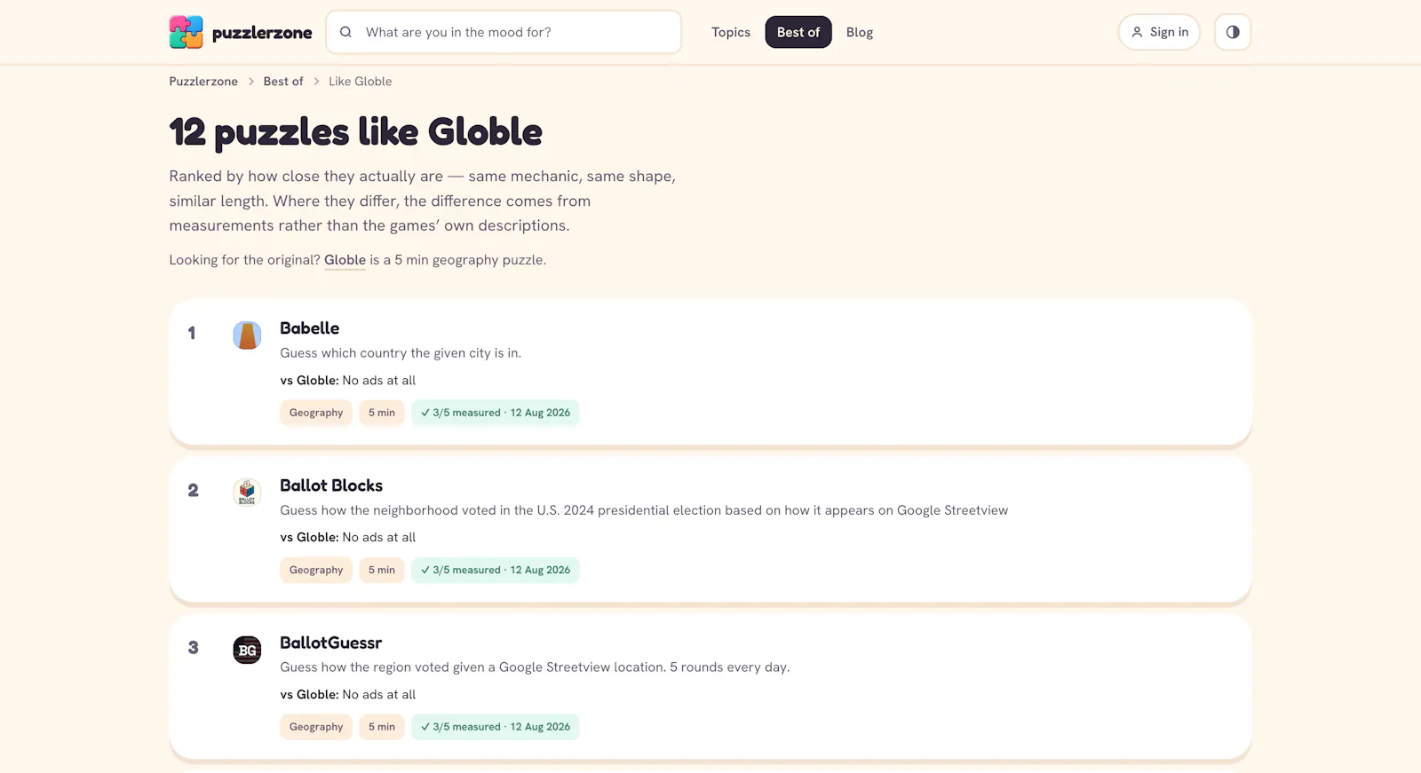The width and height of the screenshot is (1421, 773).
Task: Go to the Blog page
Action: point(860,32)
